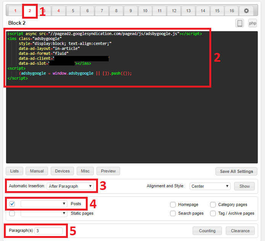Screen dimensions: 265x241
Task: Open the Misc options
Action: coord(85,171)
